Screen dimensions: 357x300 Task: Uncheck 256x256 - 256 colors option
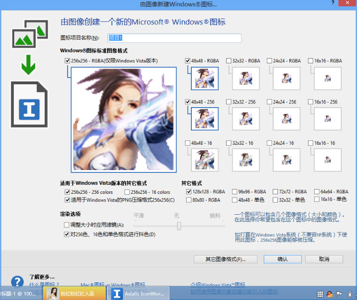tap(67, 192)
